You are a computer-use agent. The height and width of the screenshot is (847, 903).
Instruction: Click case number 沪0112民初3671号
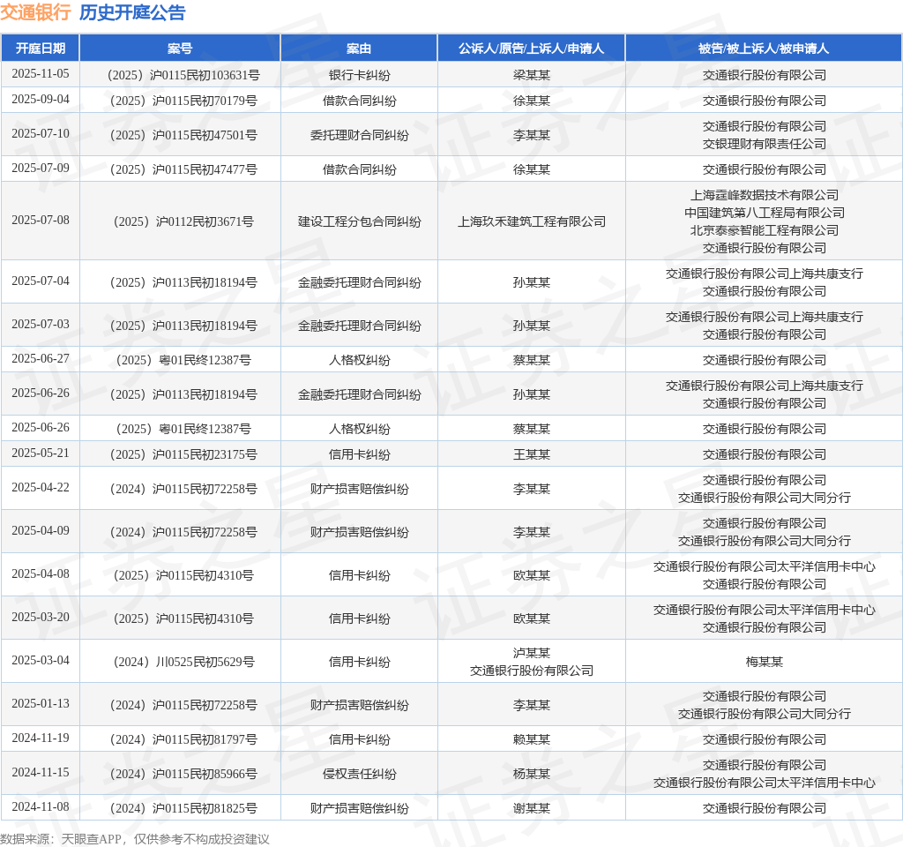coord(183,221)
